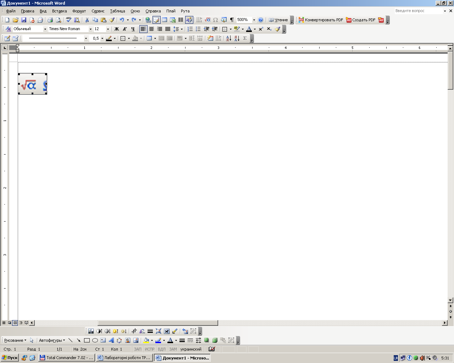
Task: Open print preview
Action: 58,20
